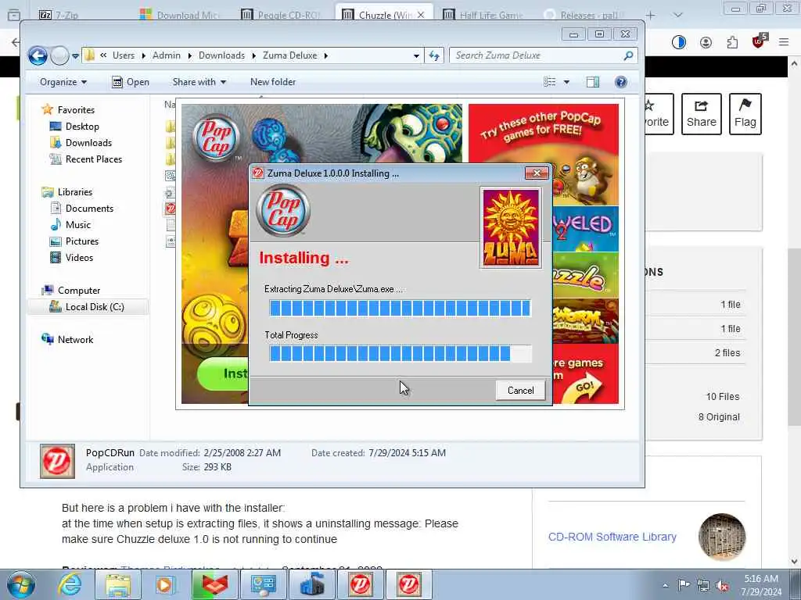The height and width of the screenshot is (600, 801).
Task: Create a New folder
Action: [x=273, y=82]
